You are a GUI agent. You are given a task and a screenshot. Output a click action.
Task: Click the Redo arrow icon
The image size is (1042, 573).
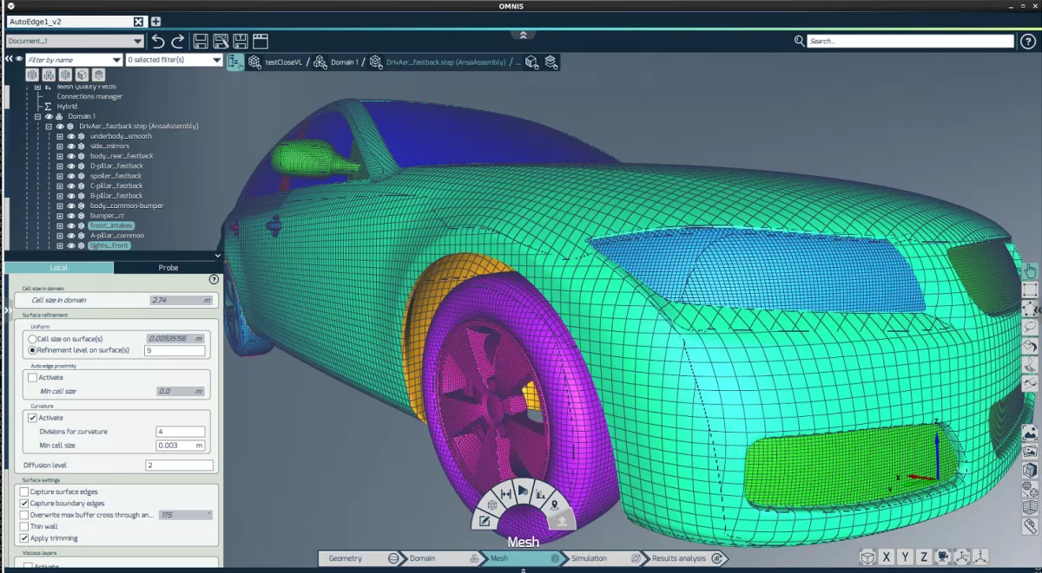tap(178, 41)
